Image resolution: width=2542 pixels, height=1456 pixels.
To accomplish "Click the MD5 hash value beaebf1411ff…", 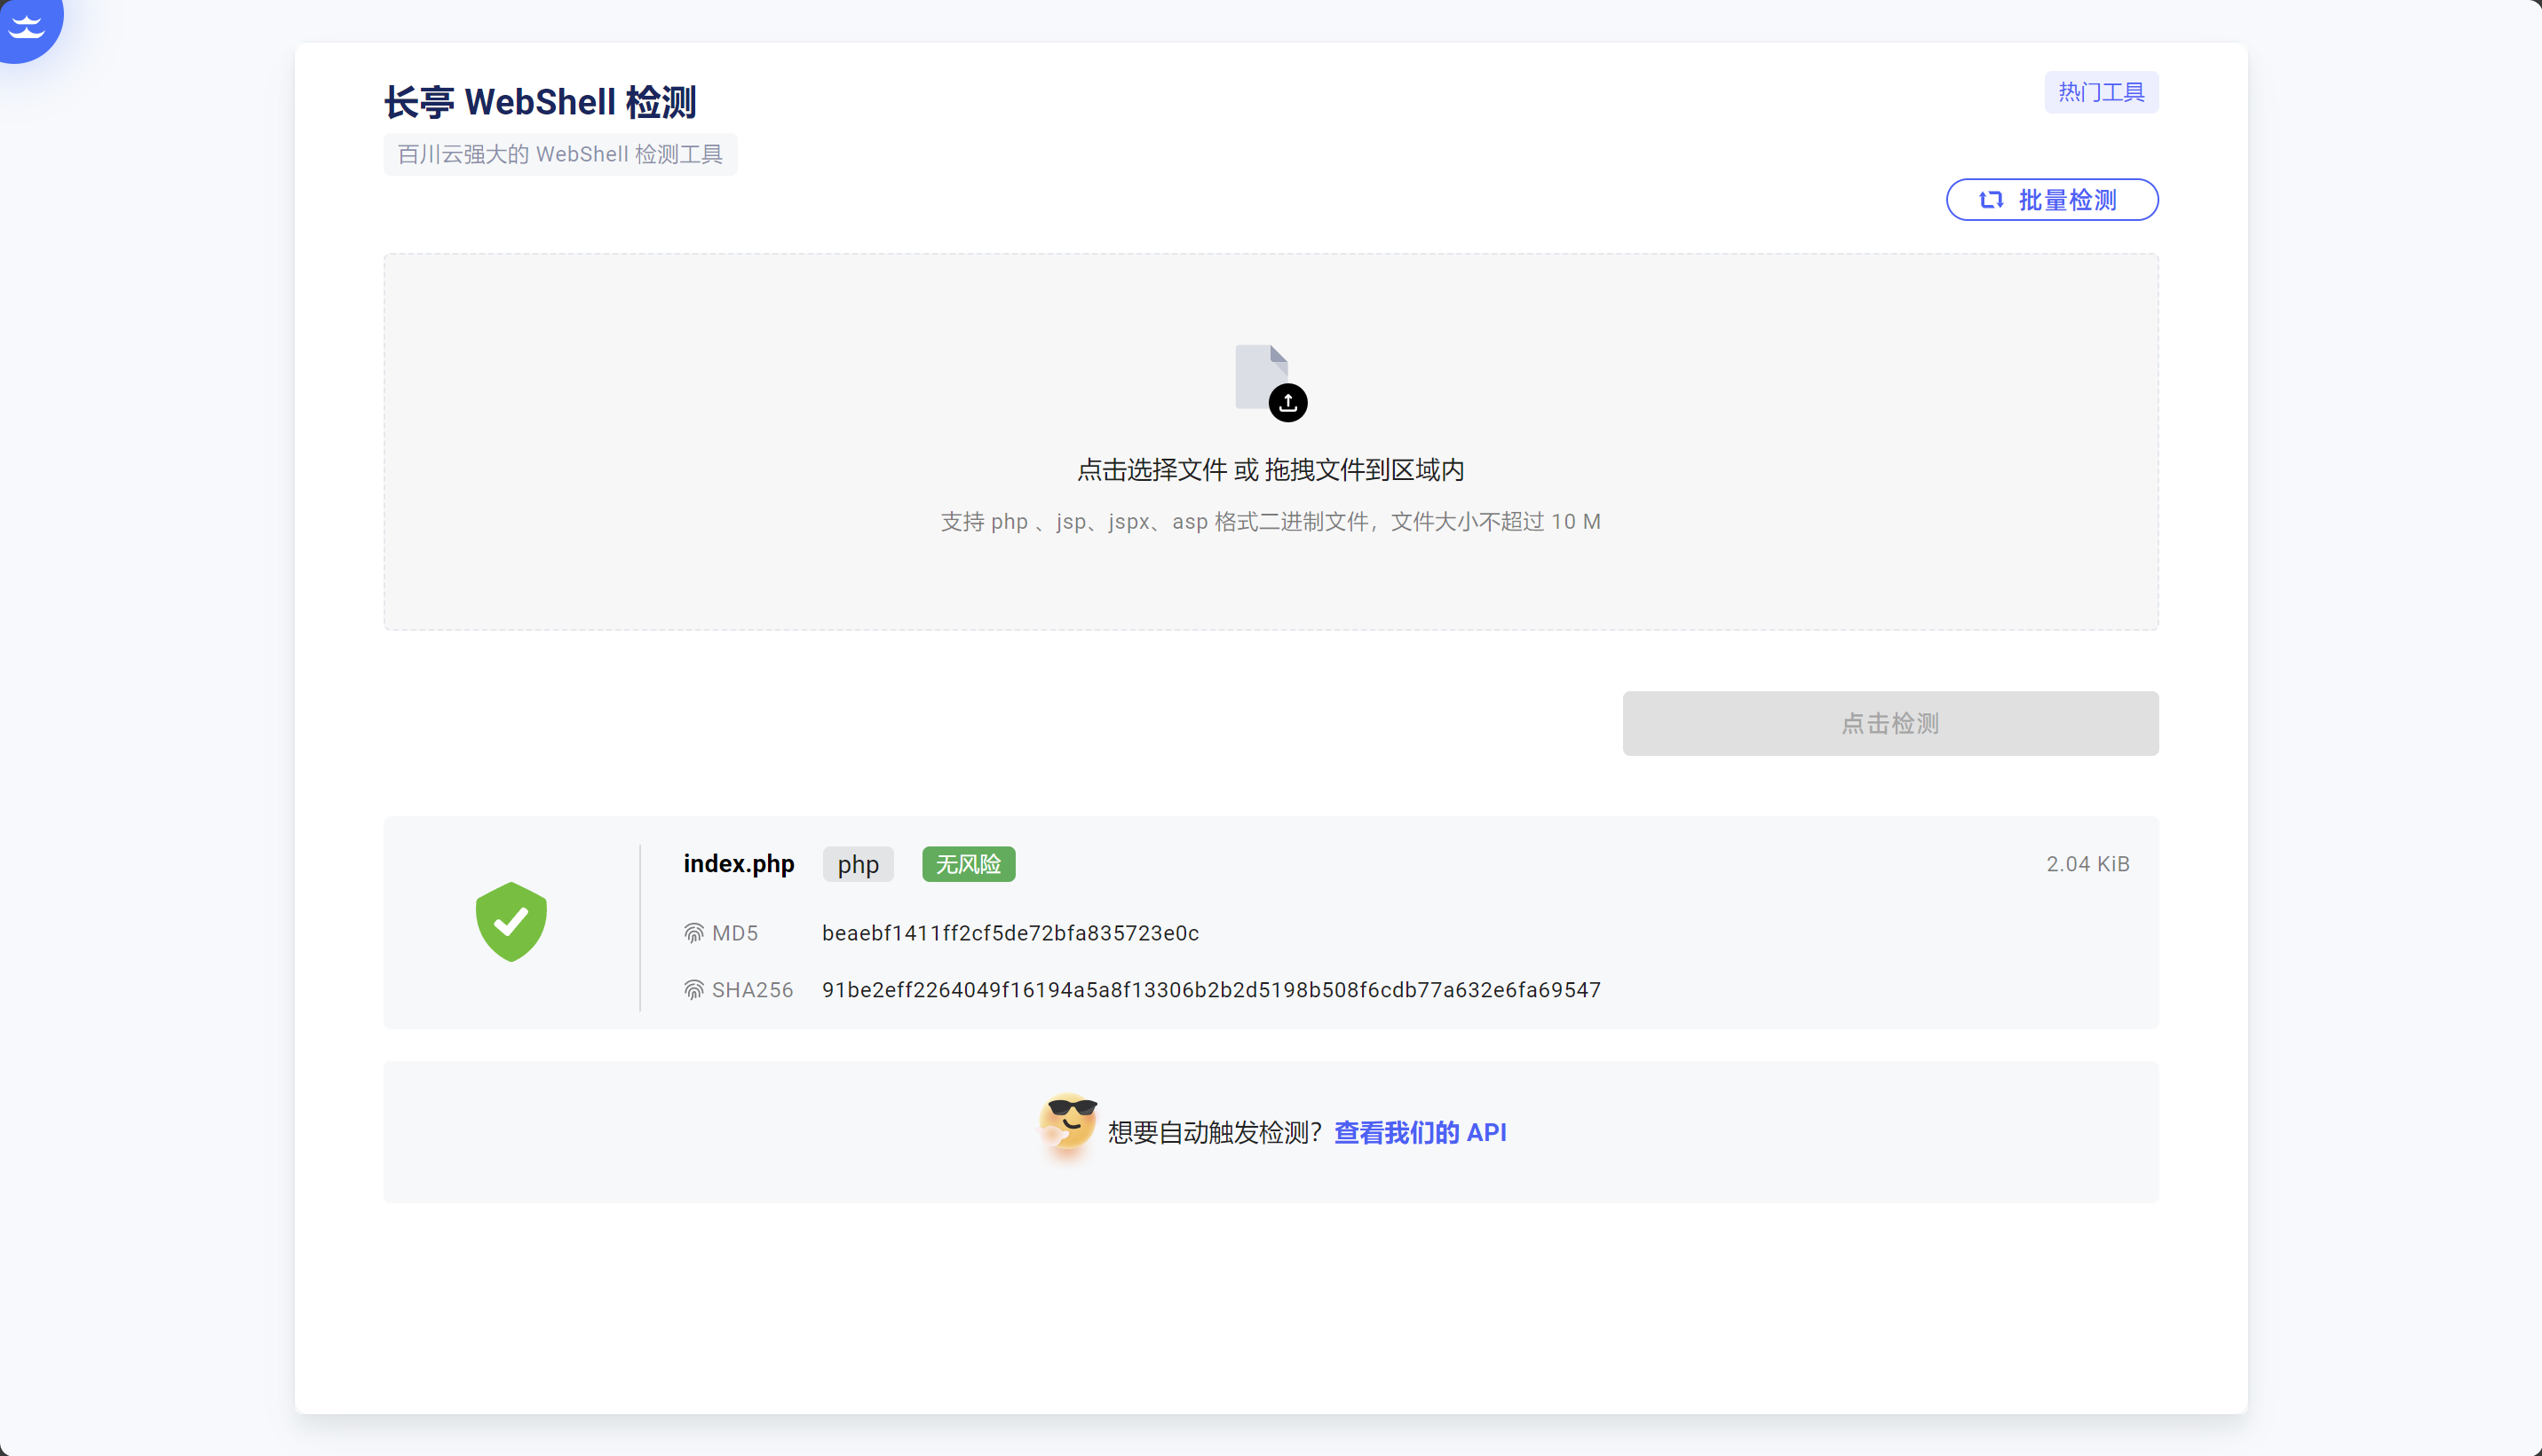I will pyautogui.click(x=1010, y=933).
